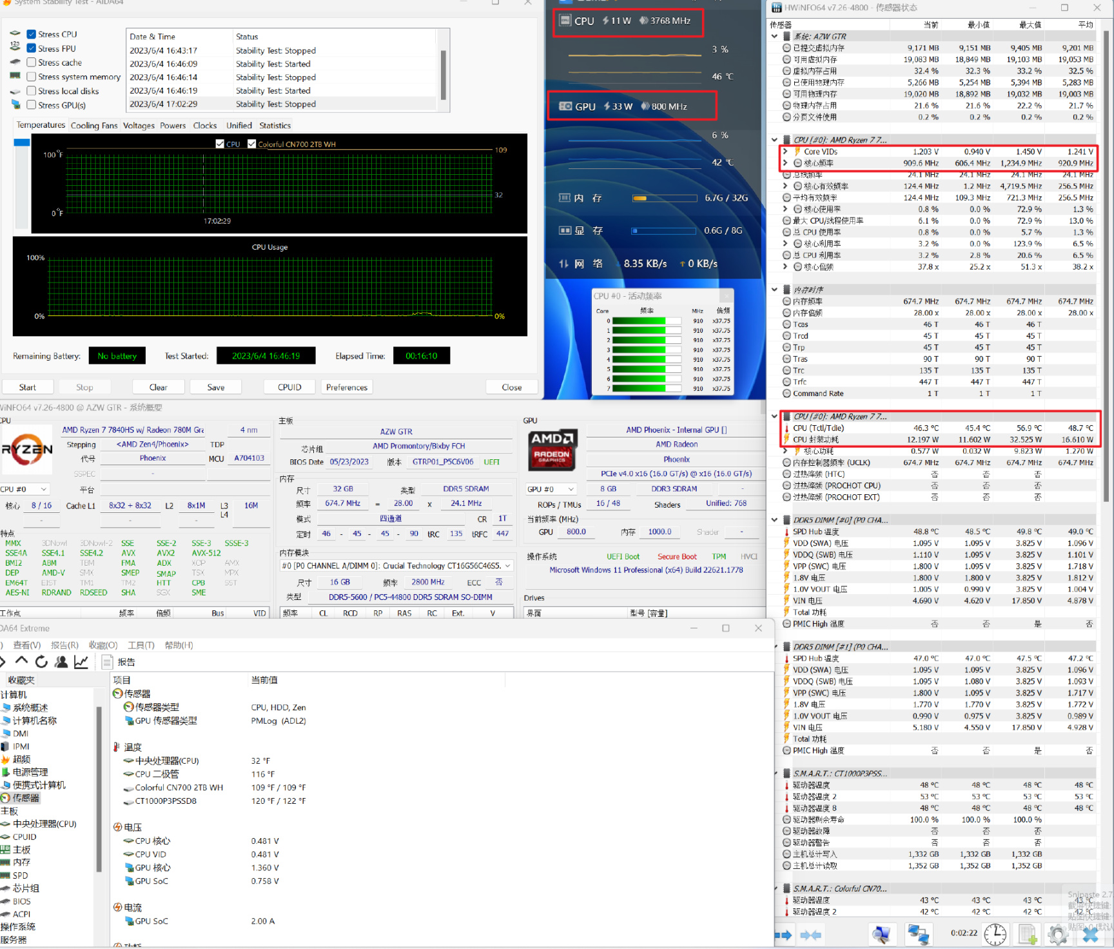Switch to Voltages tab
The height and width of the screenshot is (949, 1114).
pos(139,126)
